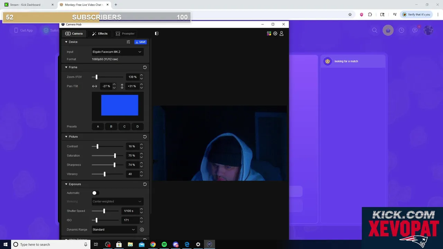Open the crown premium icon on Monkey
This screenshot has width=443, height=249.
tap(388, 30)
